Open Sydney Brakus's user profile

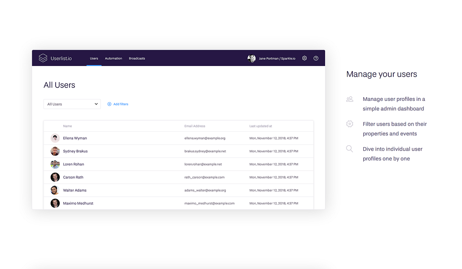tap(75, 151)
